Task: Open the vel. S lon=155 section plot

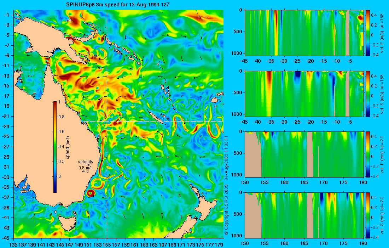Action: click(304, 94)
